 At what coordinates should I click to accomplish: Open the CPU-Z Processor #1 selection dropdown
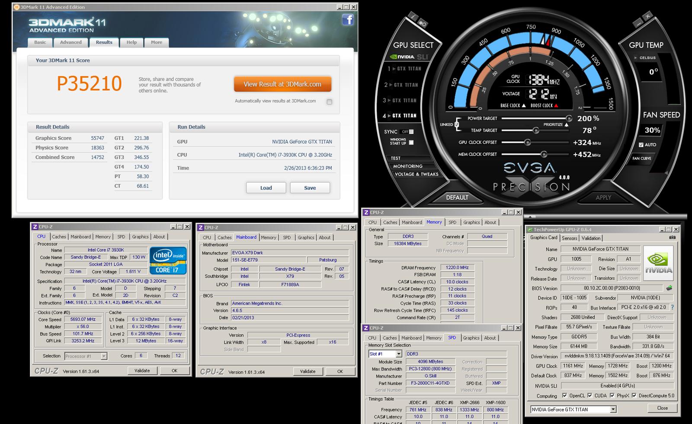point(104,356)
